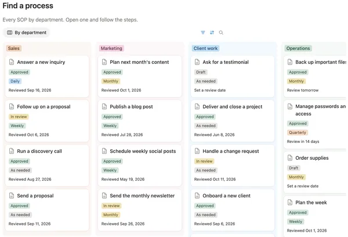This screenshot has height=237, width=348.
Task: Click Weekly tag on Plan the week card
Action: [295, 222]
